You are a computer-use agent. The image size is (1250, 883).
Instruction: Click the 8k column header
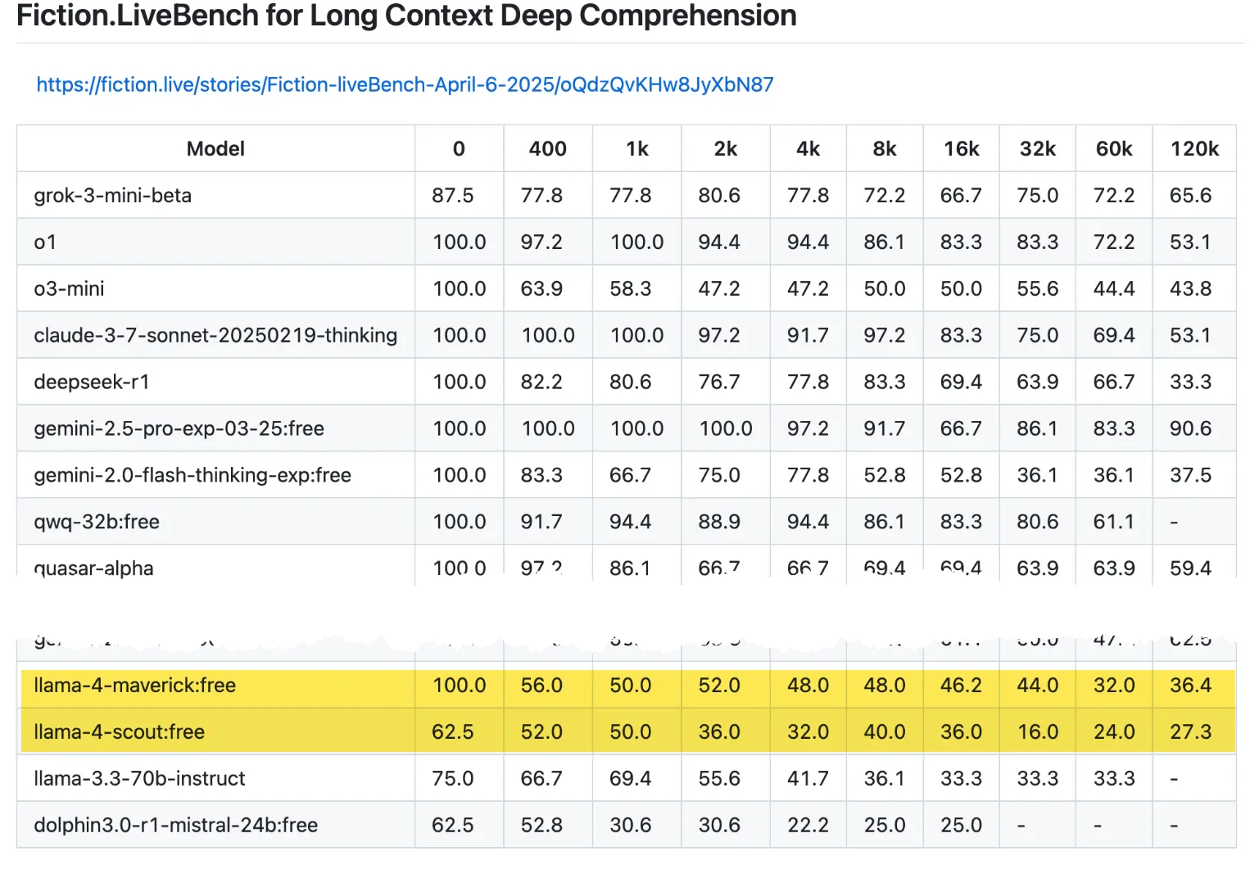[x=885, y=148]
